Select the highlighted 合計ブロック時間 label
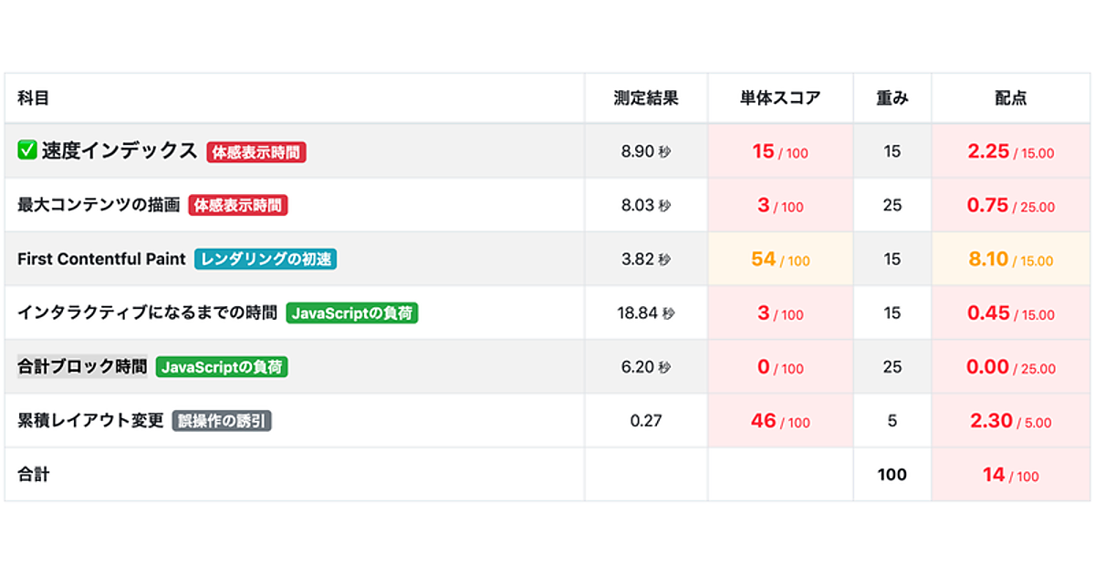This screenshot has height=574, width=1095. click(82, 367)
